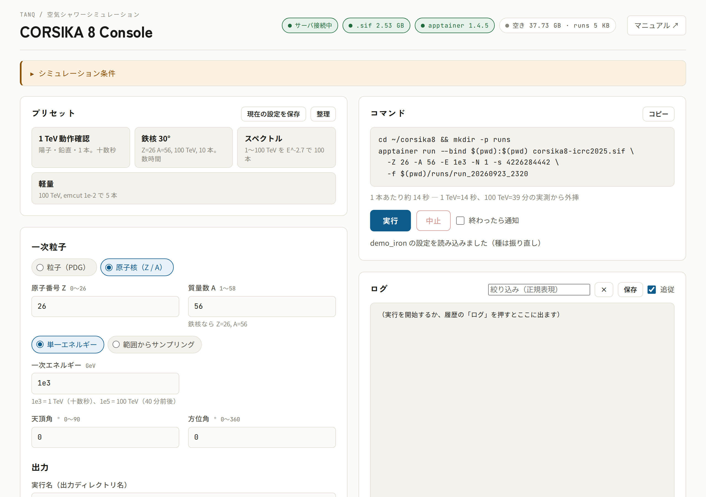Load the 軽量 preset card
This screenshot has height=497, width=706.
point(184,189)
